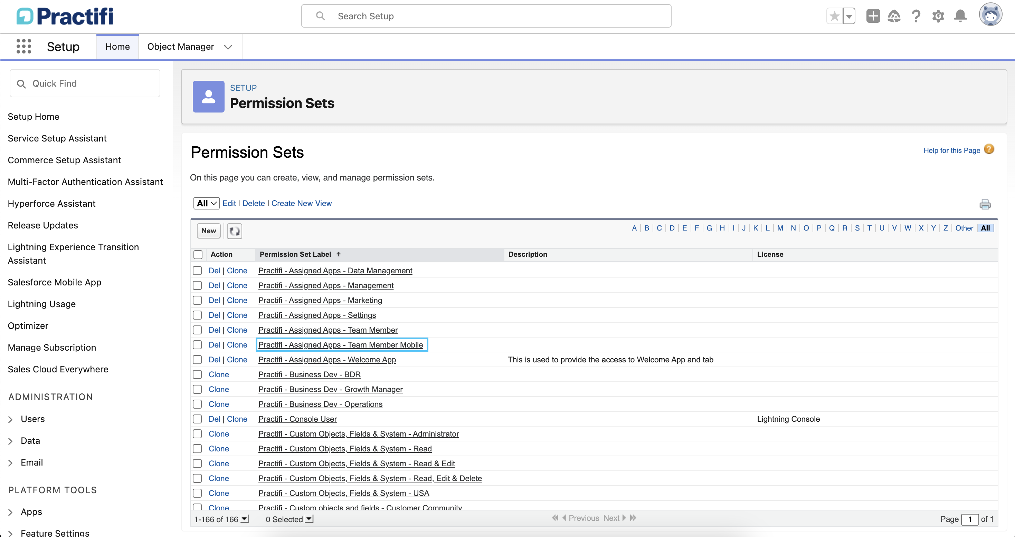Click the favorites star icon
This screenshot has height=537, width=1015.
pyautogui.click(x=834, y=16)
